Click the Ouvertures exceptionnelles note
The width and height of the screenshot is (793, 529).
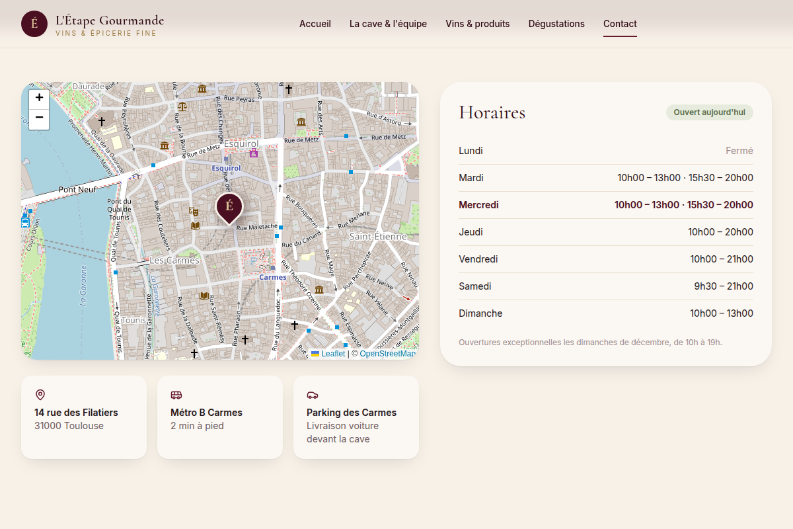pos(590,343)
